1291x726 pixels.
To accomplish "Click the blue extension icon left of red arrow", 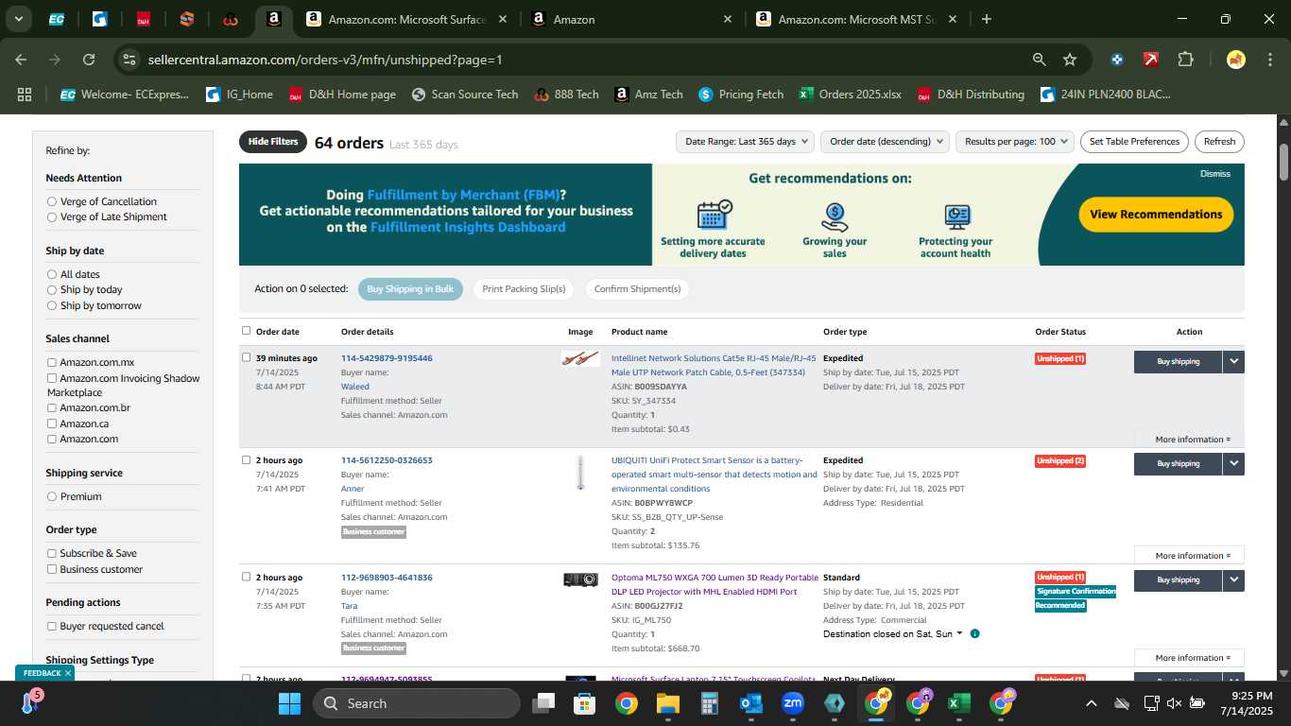I will (1117, 60).
